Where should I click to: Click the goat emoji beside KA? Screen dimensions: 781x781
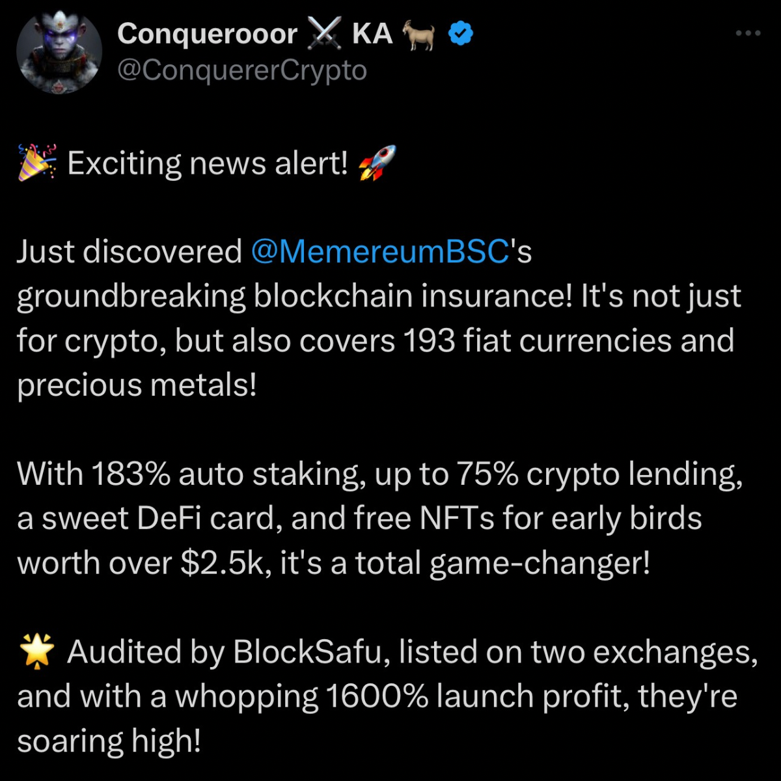(x=420, y=34)
